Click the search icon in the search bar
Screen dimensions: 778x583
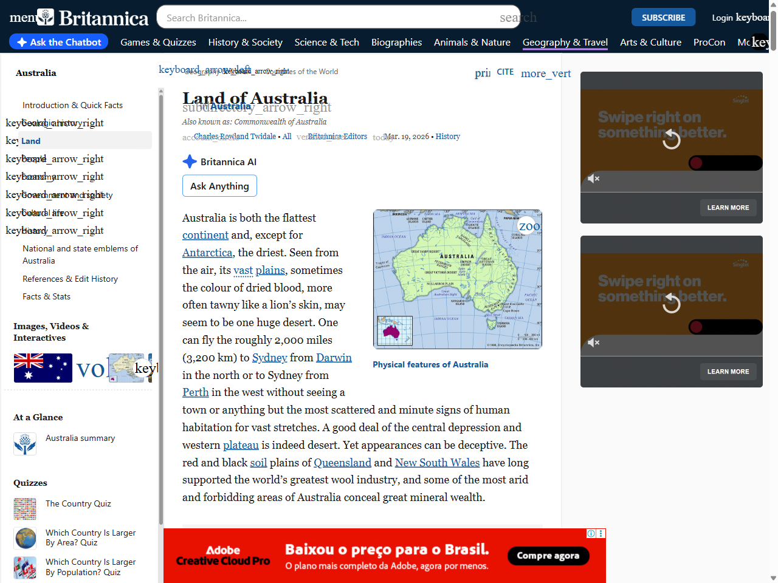click(x=518, y=18)
